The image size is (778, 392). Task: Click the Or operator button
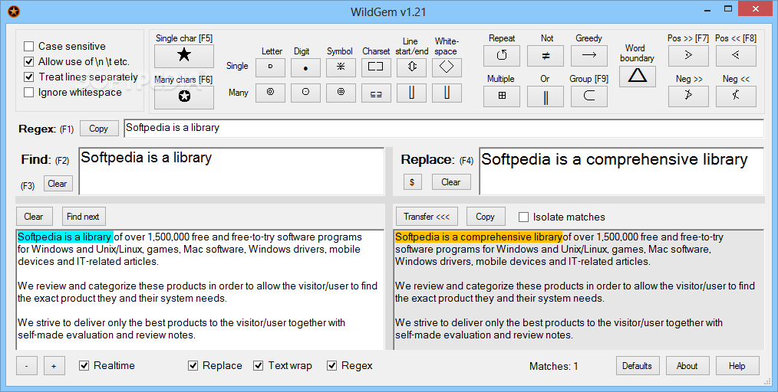pyautogui.click(x=546, y=96)
